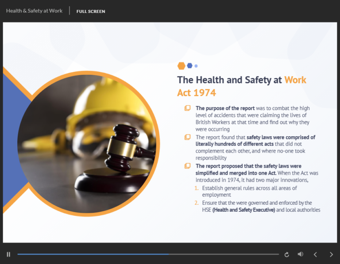Select text 'simplified and merged into one Act.'

[x=236, y=173]
